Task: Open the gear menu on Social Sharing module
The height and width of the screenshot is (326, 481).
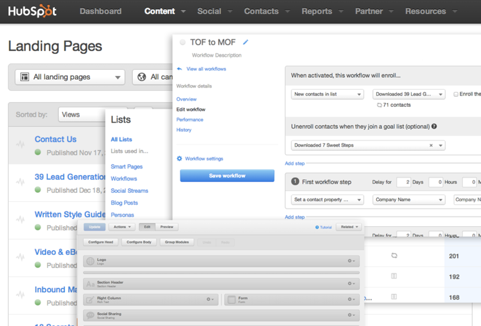Action: point(351,315)
